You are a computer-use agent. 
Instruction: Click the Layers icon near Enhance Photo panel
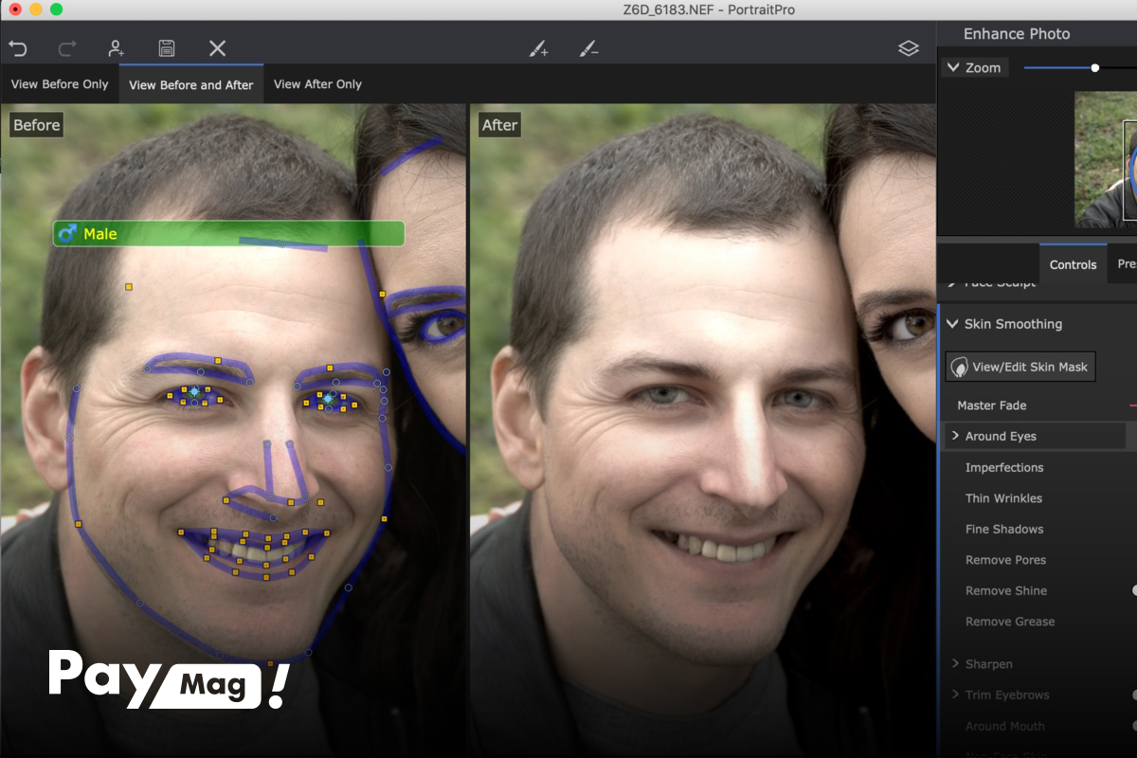909,46
